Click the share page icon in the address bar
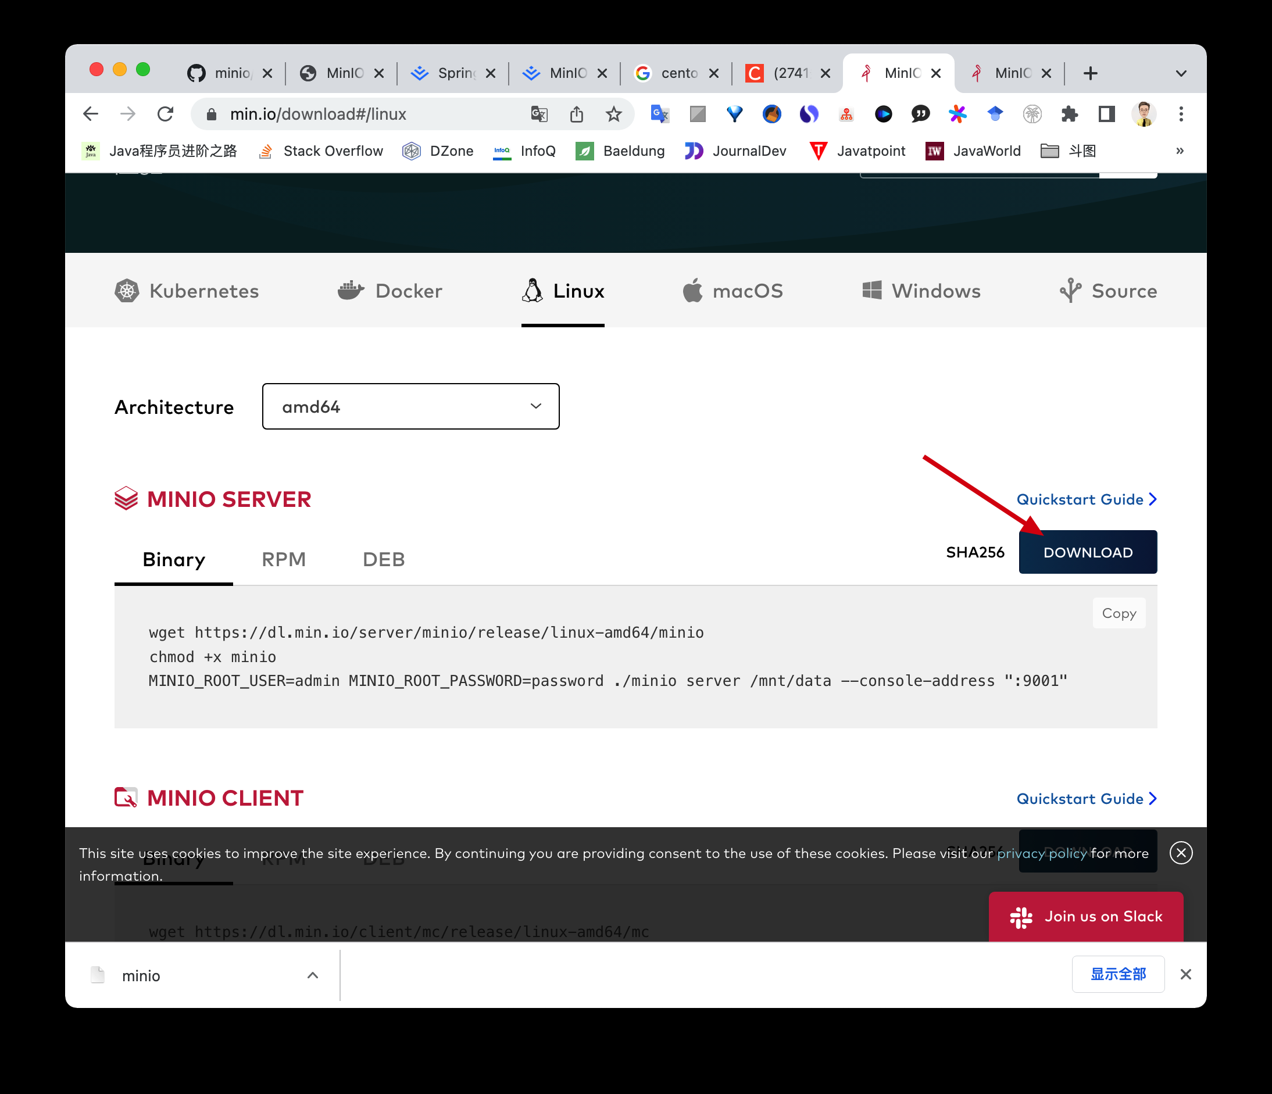1272x1094 pixels. (577, 114)
